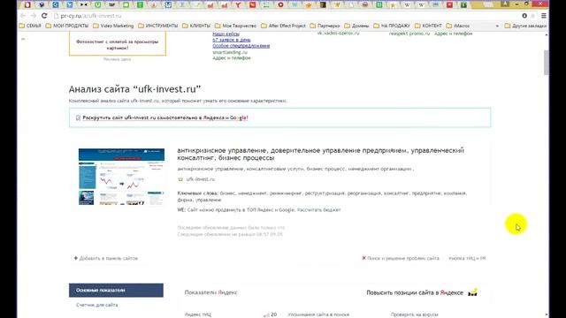This screenshot has height=318, width=566.
Task: Open the Chrome hamburger menu
Action: [544, 16]
